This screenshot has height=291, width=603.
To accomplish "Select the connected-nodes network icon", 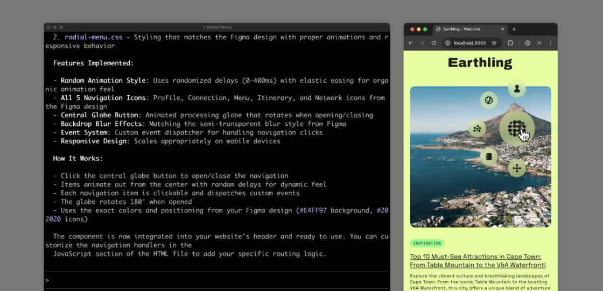I will point(476,128).
